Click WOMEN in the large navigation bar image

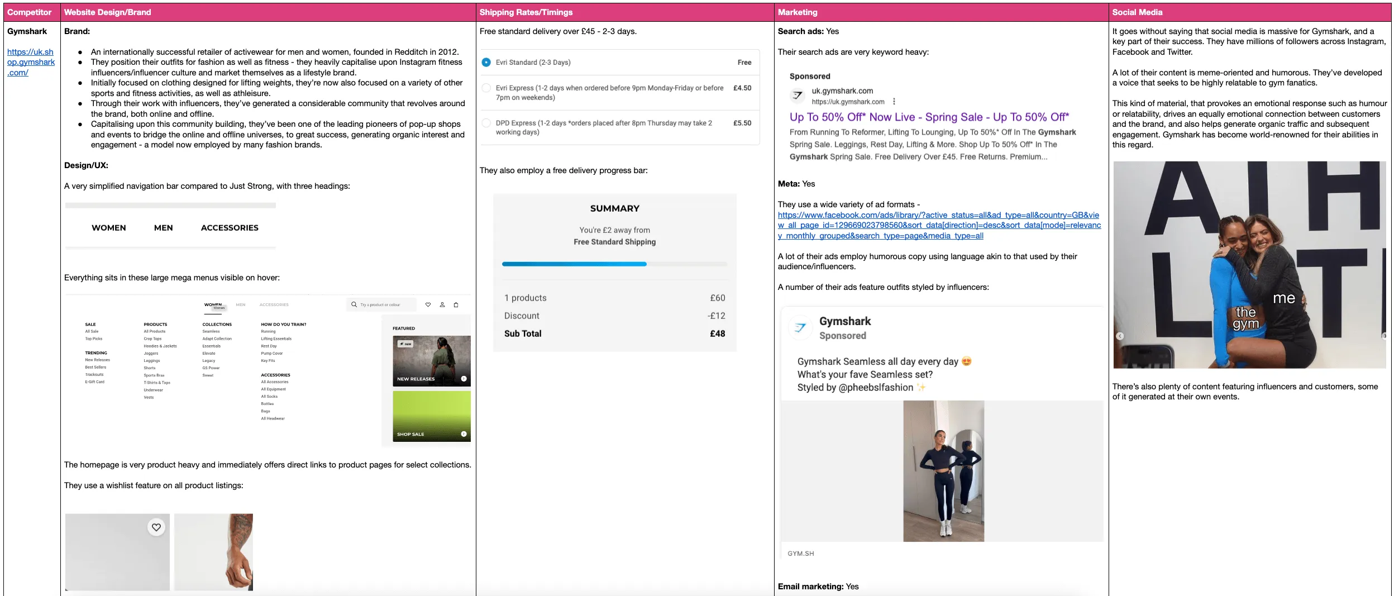109,228
